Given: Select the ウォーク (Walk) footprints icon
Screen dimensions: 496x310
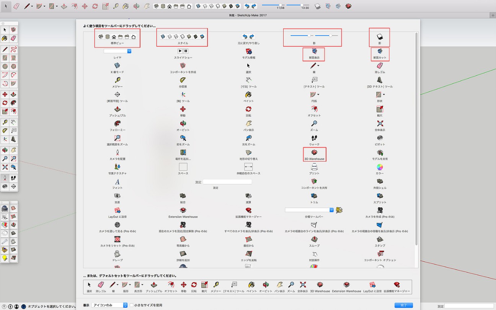Looking at the screenshot, I should click(x=314, y=138).
